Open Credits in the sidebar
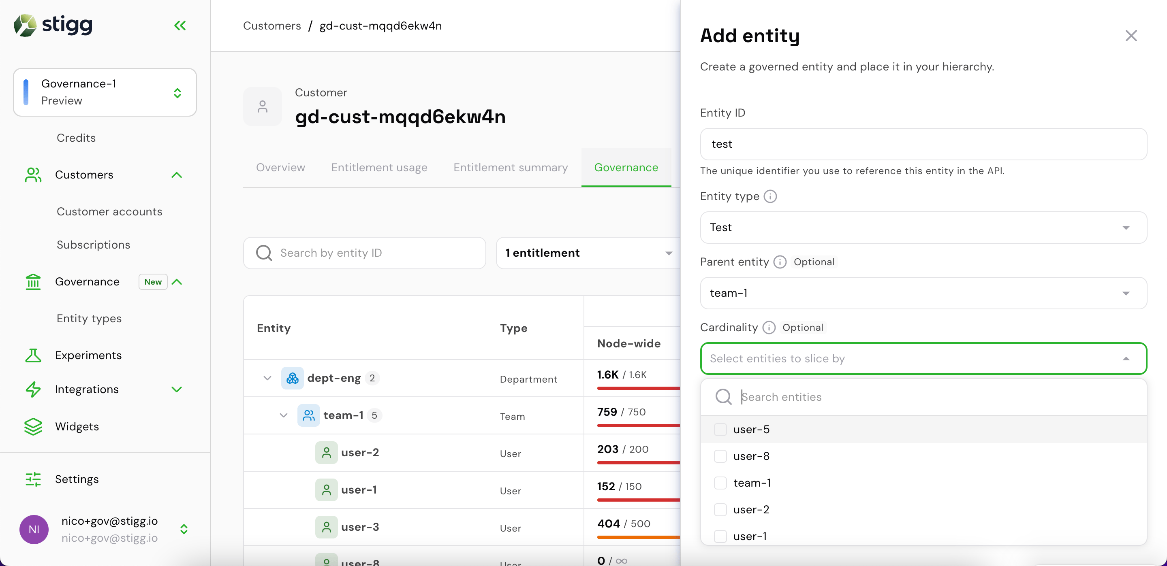1167x566 pixels. click(x=76, y=138)
